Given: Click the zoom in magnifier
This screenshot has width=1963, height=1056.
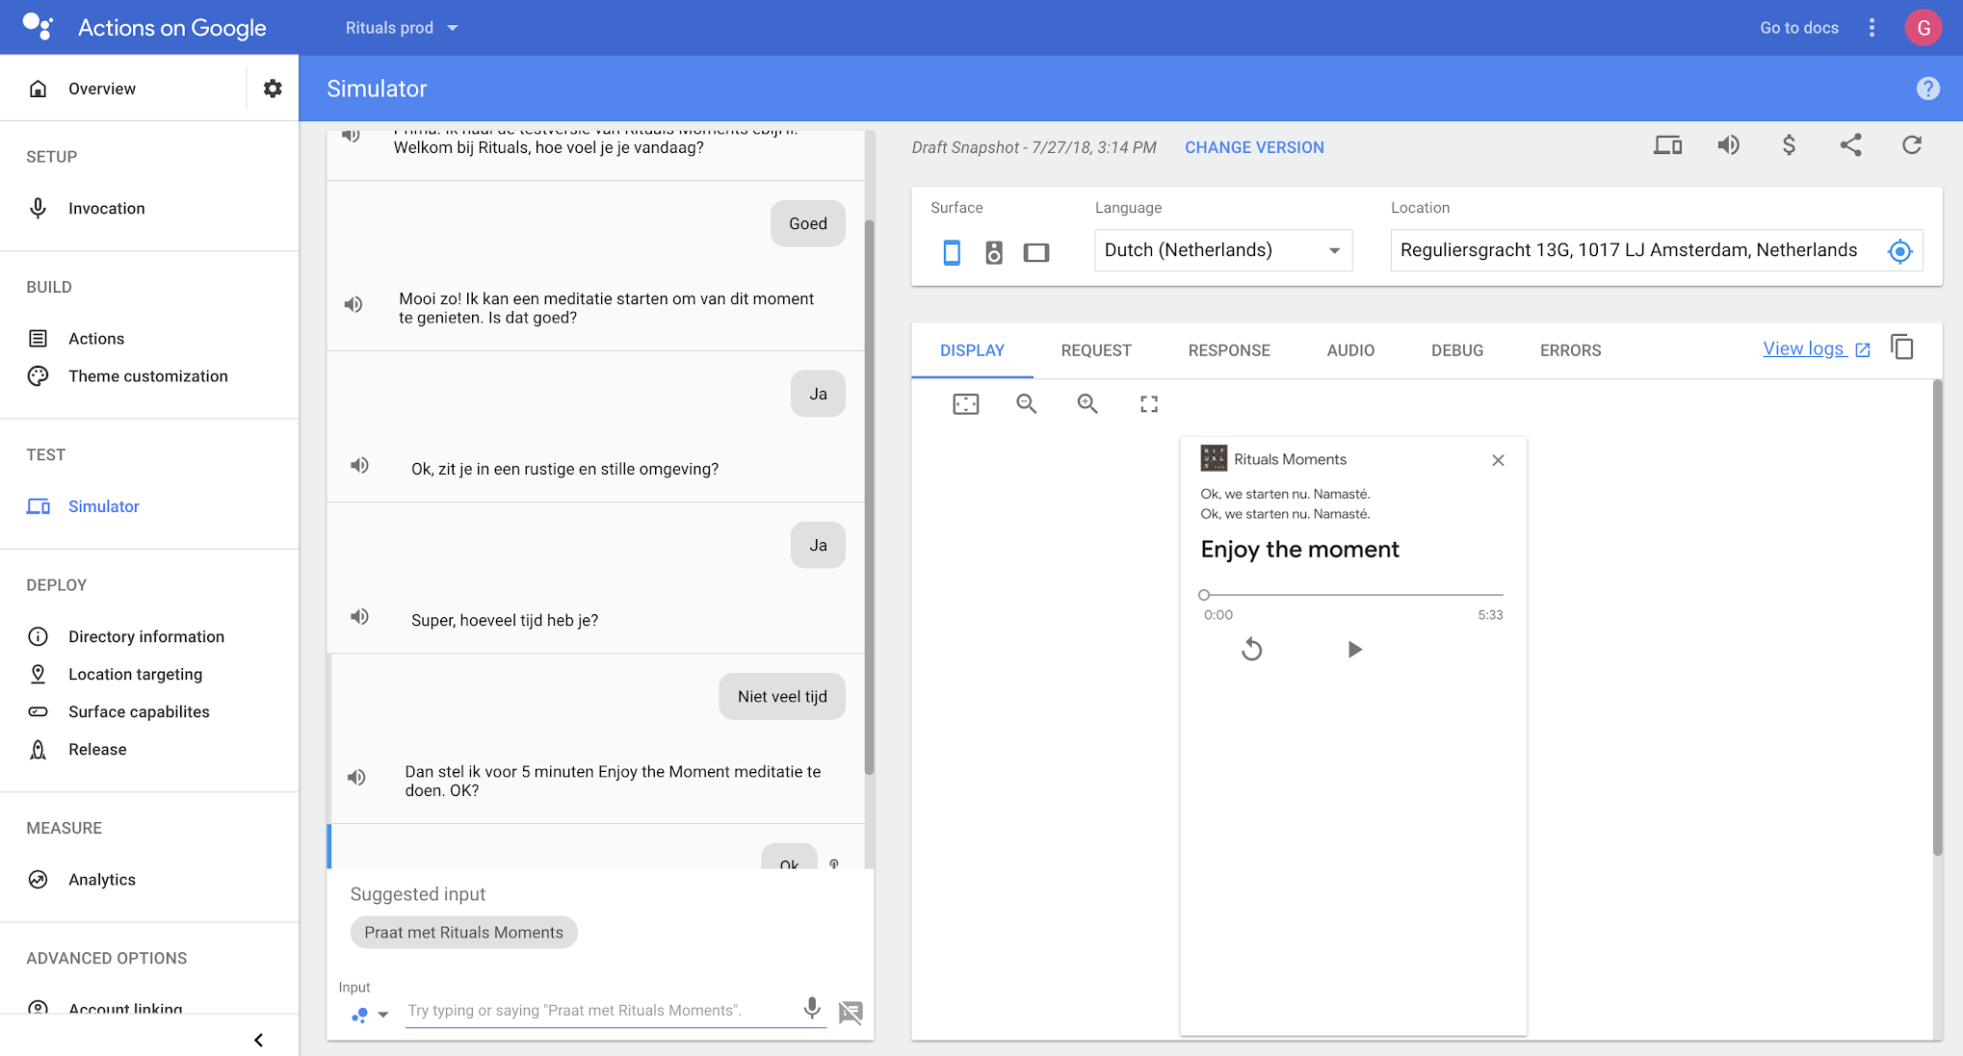Looking at the screenshot, I should click(1087, 404).
